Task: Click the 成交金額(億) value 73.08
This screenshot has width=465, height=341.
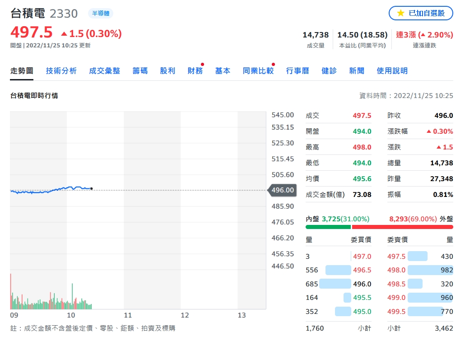Action: (x=362, y=195)
